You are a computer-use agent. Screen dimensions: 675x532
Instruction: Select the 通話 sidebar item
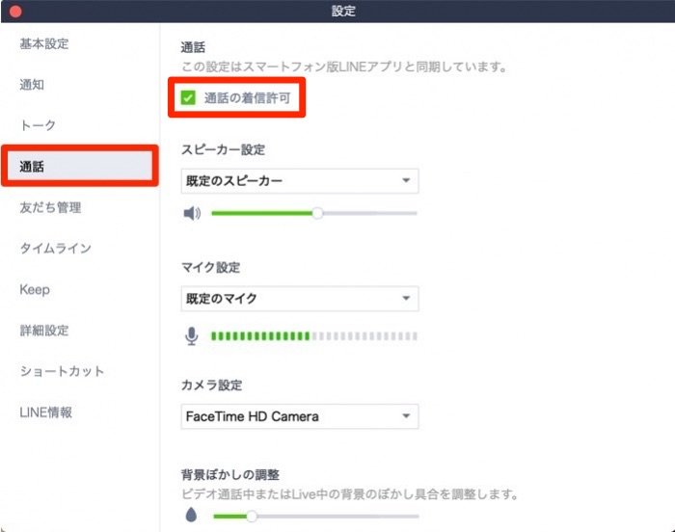point(80,166)
